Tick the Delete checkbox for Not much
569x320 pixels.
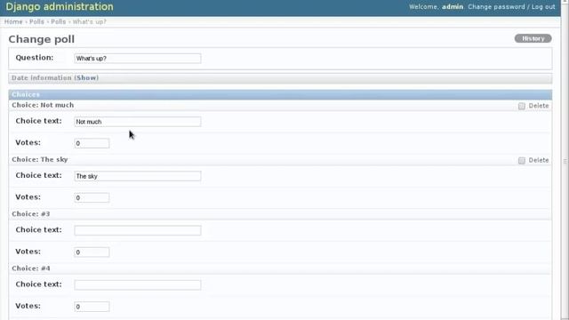pyautogui.click(x=522, y=106)
